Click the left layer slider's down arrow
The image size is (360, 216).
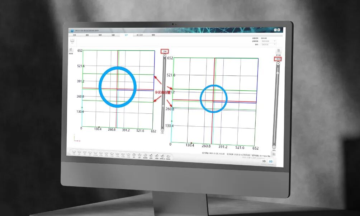click(x=162, y=130)
